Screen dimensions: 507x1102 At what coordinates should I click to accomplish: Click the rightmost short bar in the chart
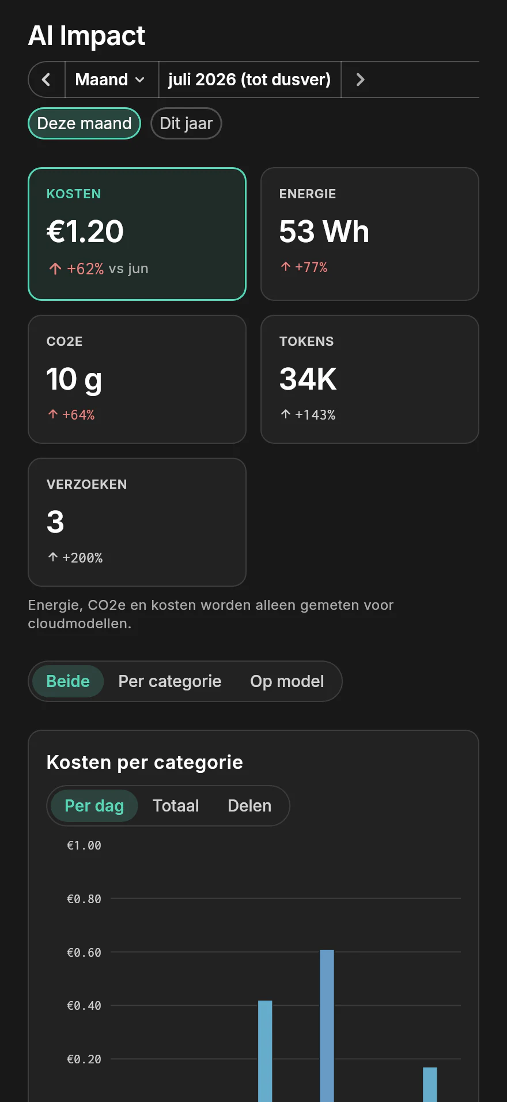(430, 1085)
